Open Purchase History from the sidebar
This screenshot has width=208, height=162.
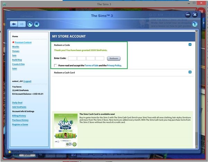[20, 120]
